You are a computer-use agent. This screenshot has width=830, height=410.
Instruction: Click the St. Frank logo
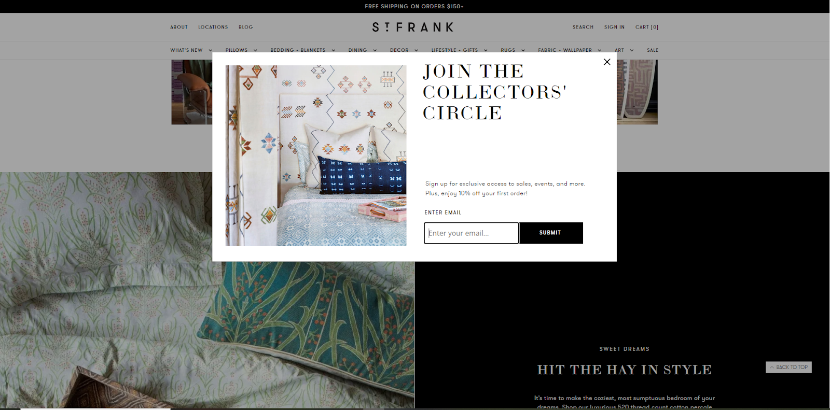tap(413, 27)
